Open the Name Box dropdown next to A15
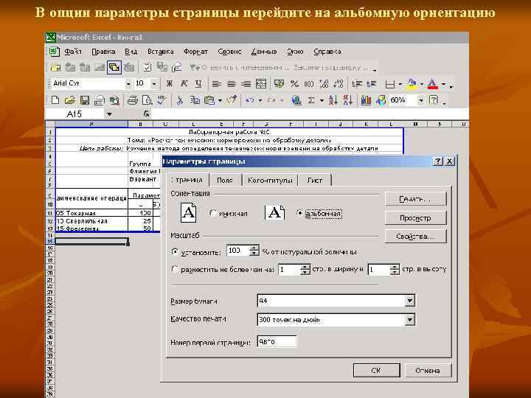This screenshot has width=531, height=398. (109, 114)
